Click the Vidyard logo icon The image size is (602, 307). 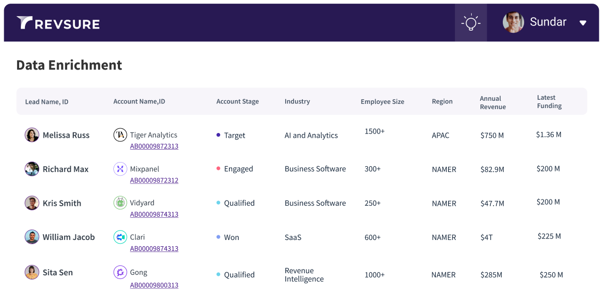[120, 203]
